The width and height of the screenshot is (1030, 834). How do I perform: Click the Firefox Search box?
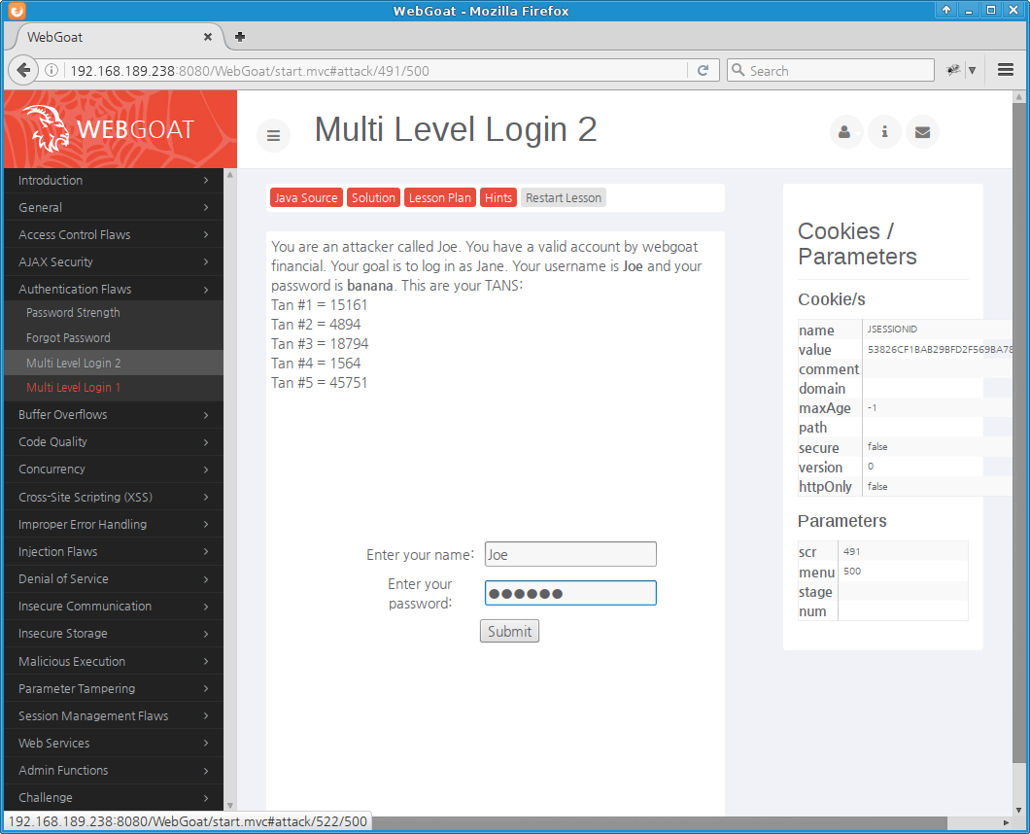point(830,70)
